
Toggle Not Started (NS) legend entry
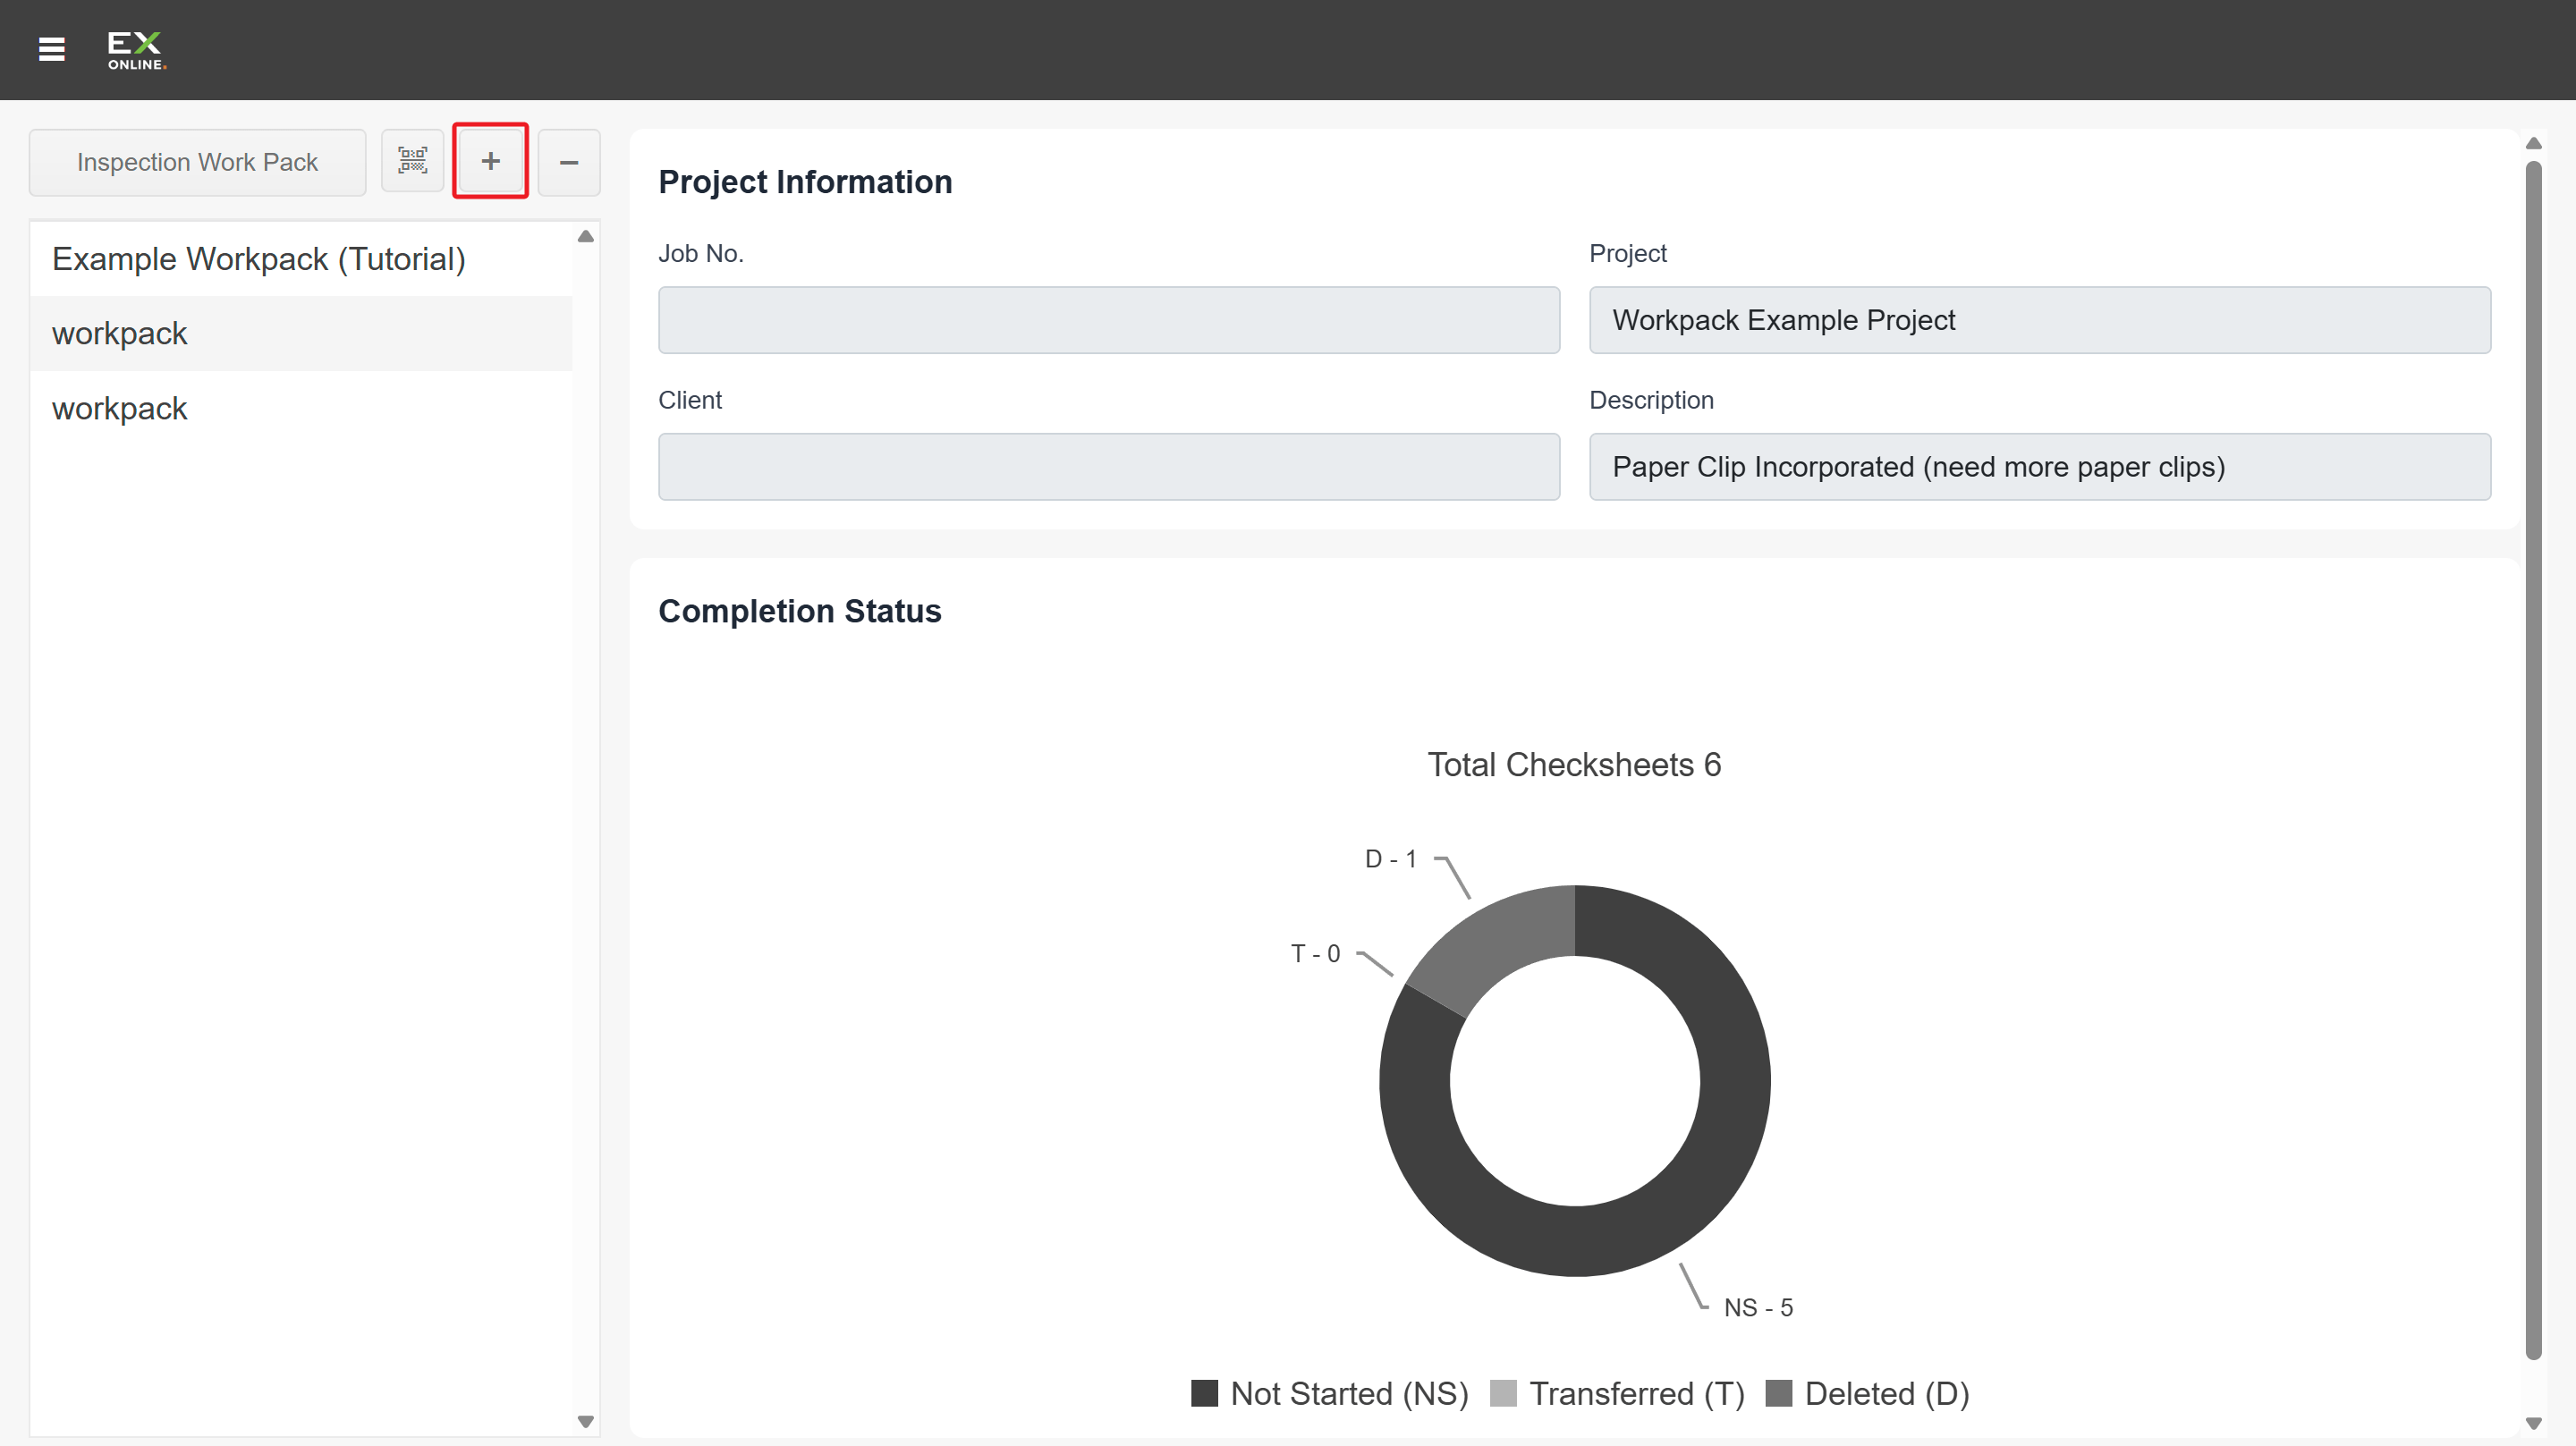[x=1329, y=1393]
